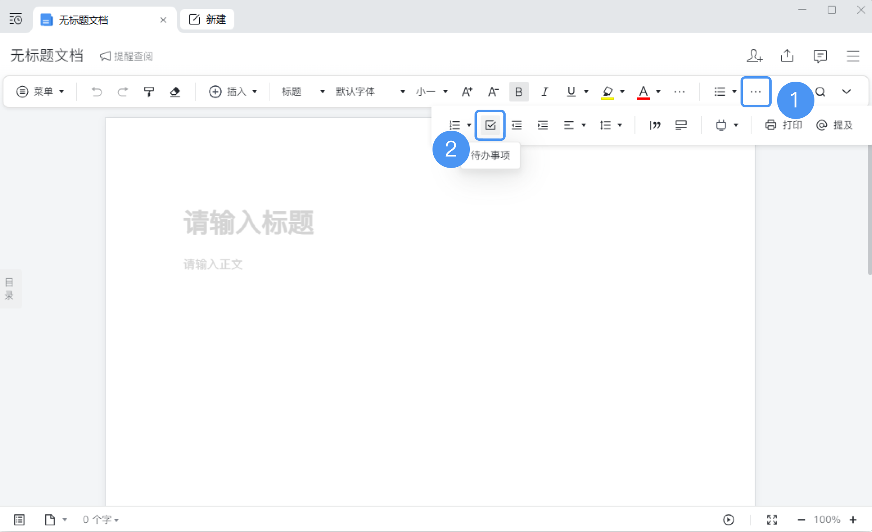
Task: Click the share upload icon
Action: point(787,56)
